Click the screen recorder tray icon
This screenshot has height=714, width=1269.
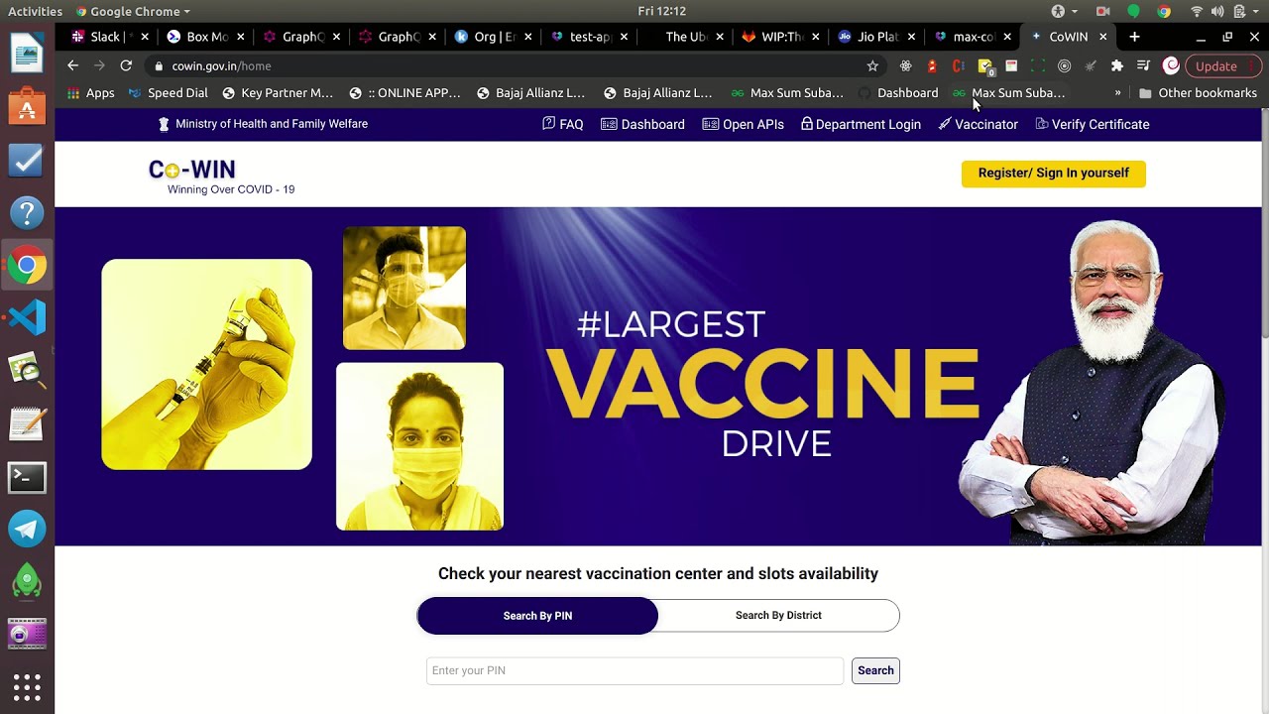[x=1102, y=11]
